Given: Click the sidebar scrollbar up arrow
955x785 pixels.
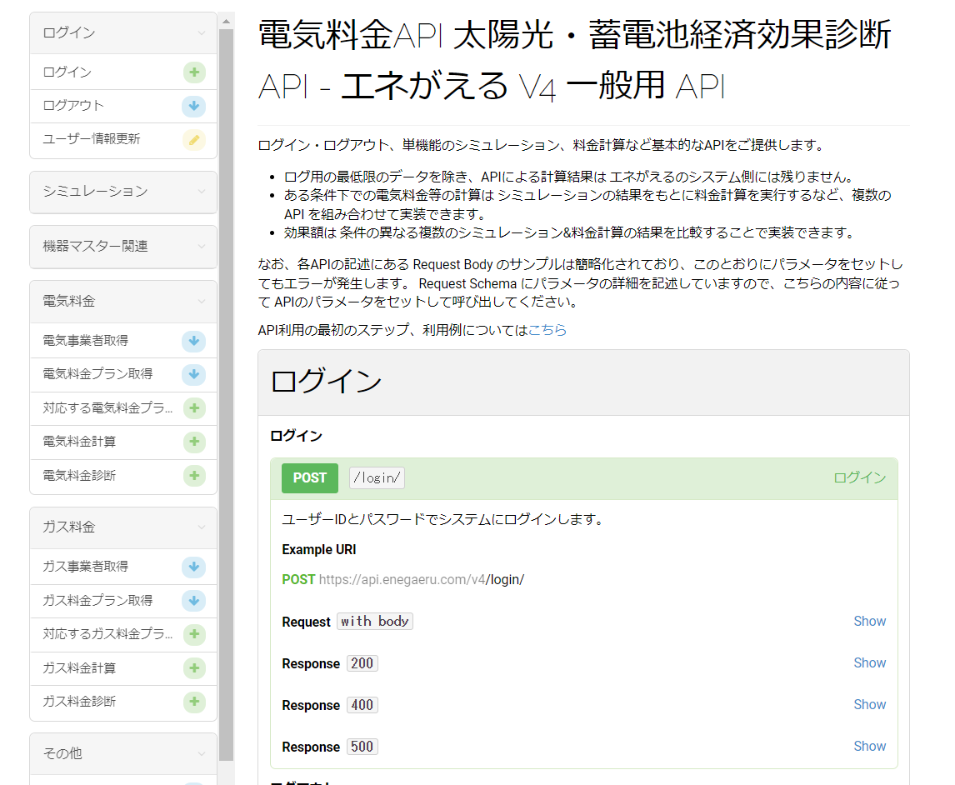Looking at the screenshot, I should 226,22.
